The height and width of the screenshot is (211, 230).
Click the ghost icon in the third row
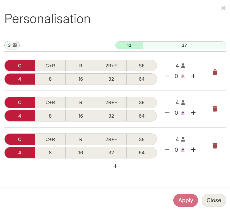coord(183,150)
